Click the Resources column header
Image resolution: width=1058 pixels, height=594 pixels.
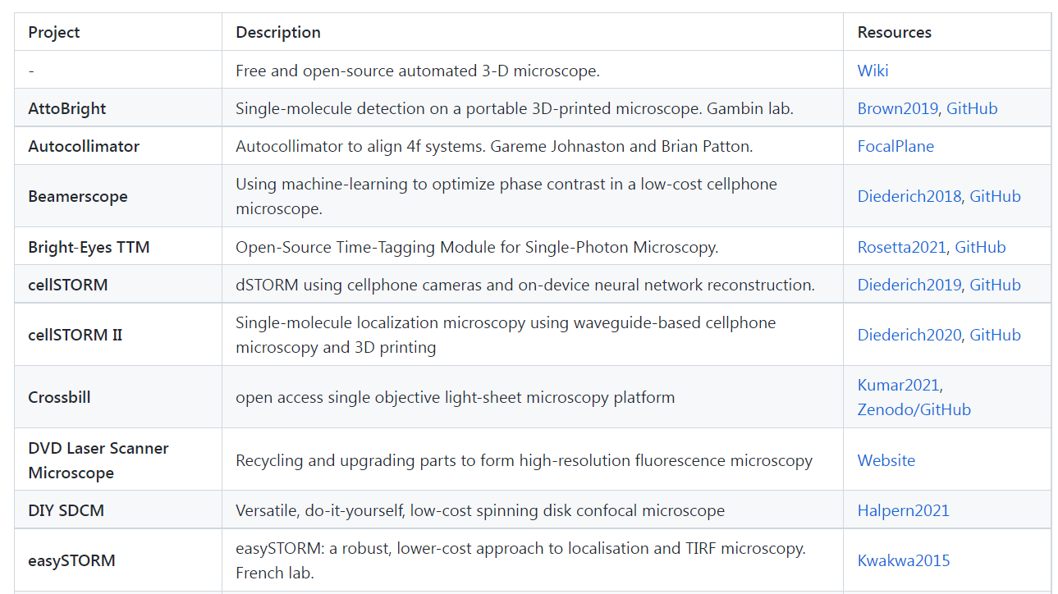(x=894, y=33)
